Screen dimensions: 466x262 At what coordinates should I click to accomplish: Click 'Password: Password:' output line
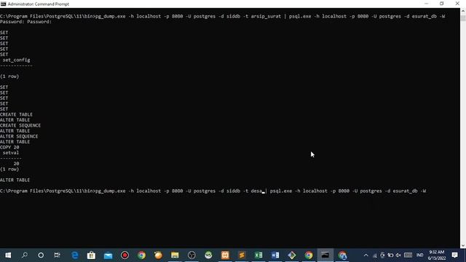(26, 22)
